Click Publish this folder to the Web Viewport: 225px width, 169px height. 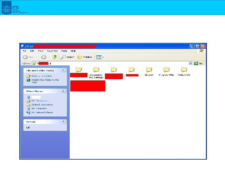(45, 81)
